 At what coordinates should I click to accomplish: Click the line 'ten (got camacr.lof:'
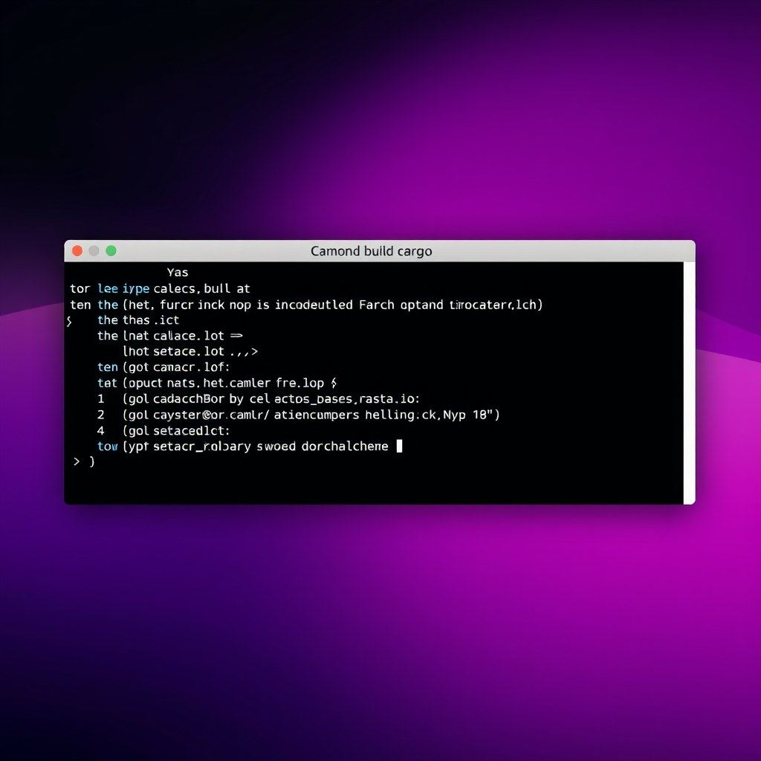tap(163, 367)
